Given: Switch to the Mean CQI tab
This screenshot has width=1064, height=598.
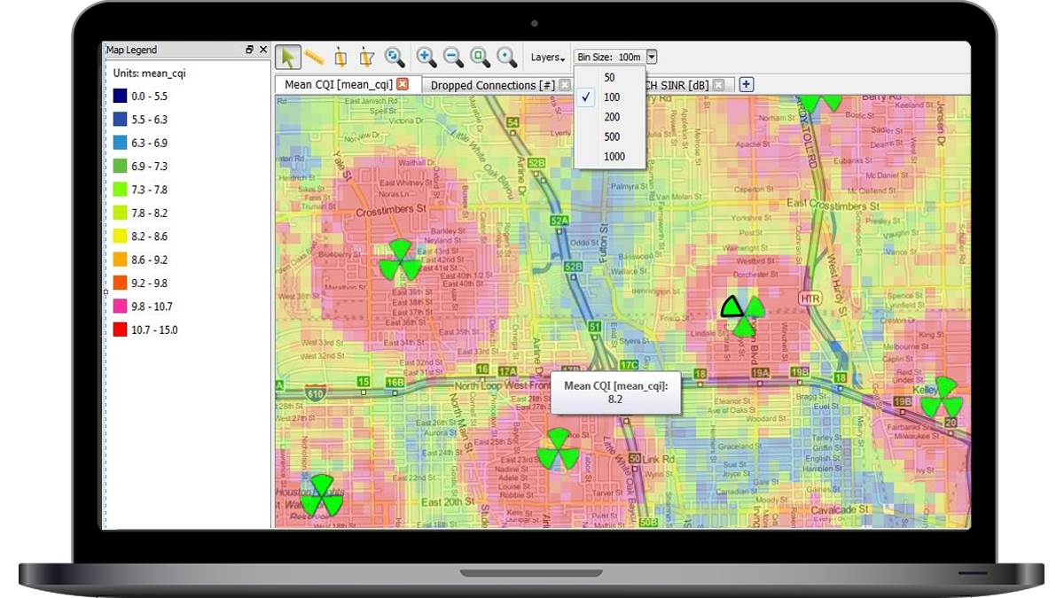Looking at the screenshot, I should (338, 85).
